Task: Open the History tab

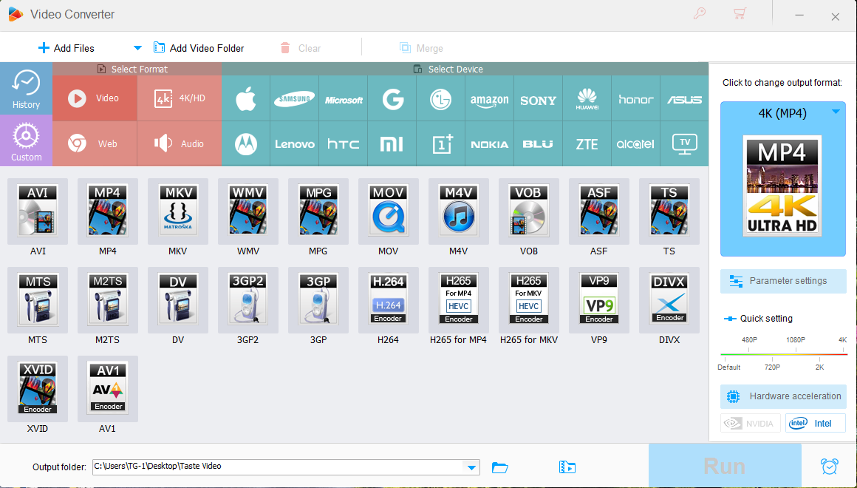Action: tap(27, 89)
